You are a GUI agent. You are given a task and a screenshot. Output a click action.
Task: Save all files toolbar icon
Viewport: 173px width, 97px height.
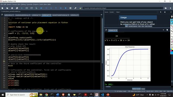coord(17,8)
